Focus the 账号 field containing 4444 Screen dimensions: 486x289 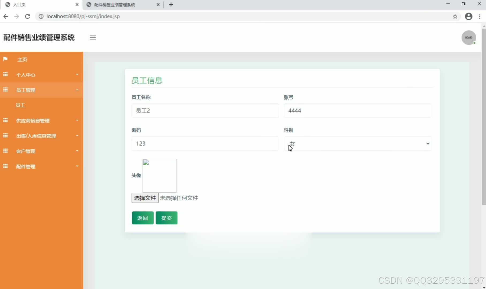(x=358, y=111)
